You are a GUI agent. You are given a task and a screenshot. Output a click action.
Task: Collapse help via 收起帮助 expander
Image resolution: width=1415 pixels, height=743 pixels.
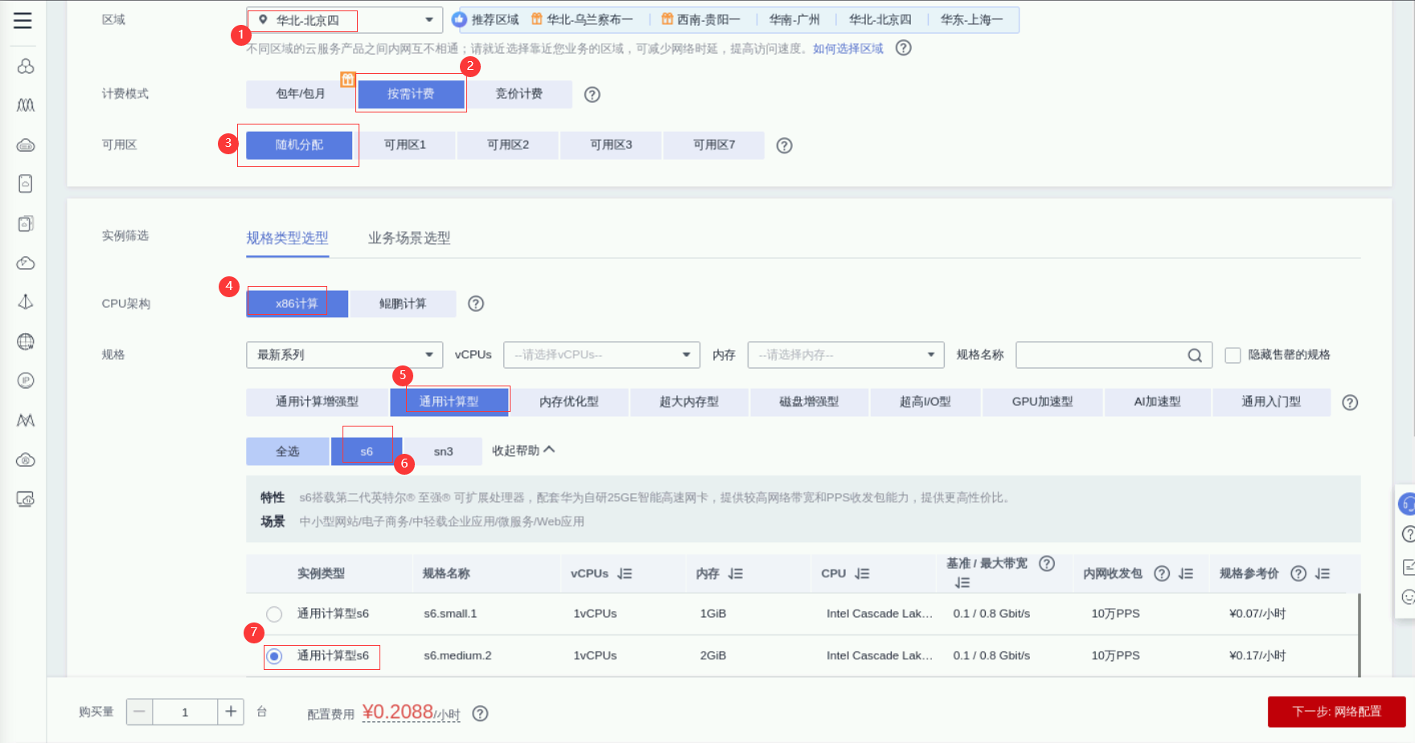pyautogui.click(x=523, y=451)
